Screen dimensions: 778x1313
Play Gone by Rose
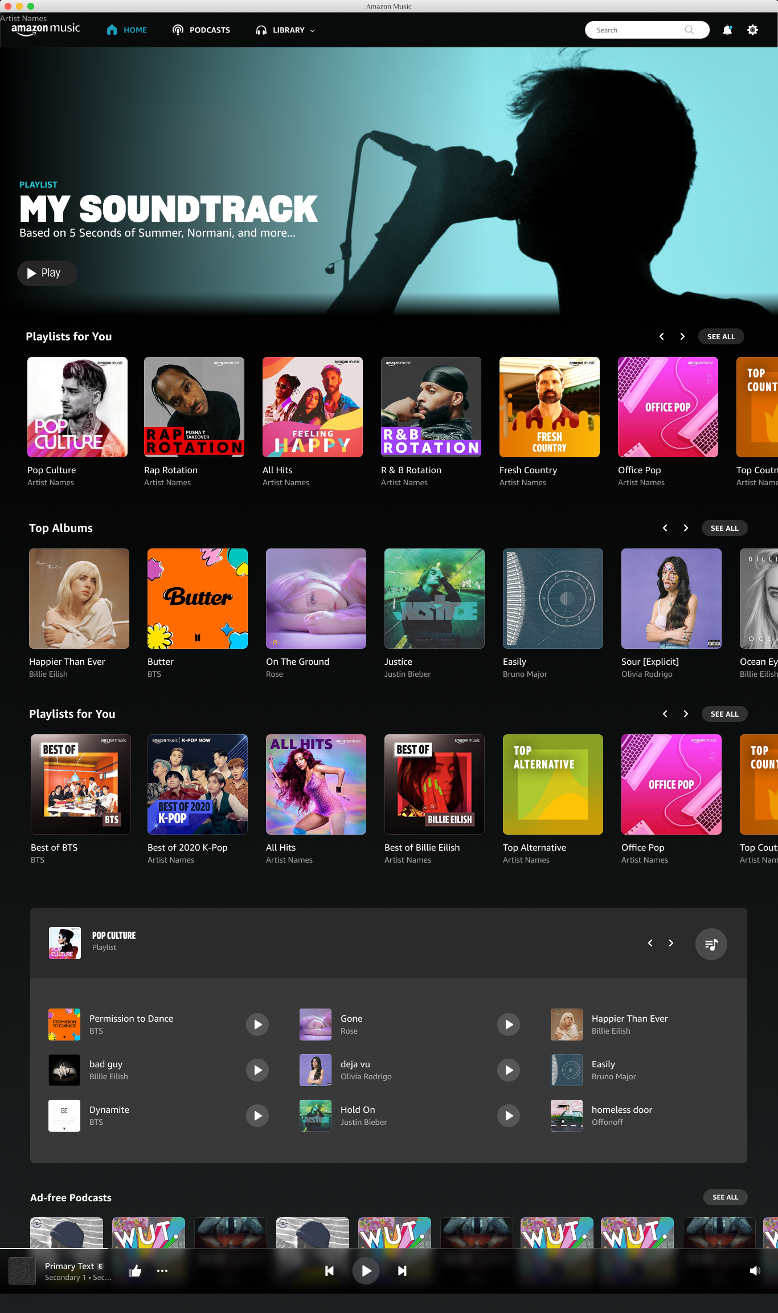509,1025
